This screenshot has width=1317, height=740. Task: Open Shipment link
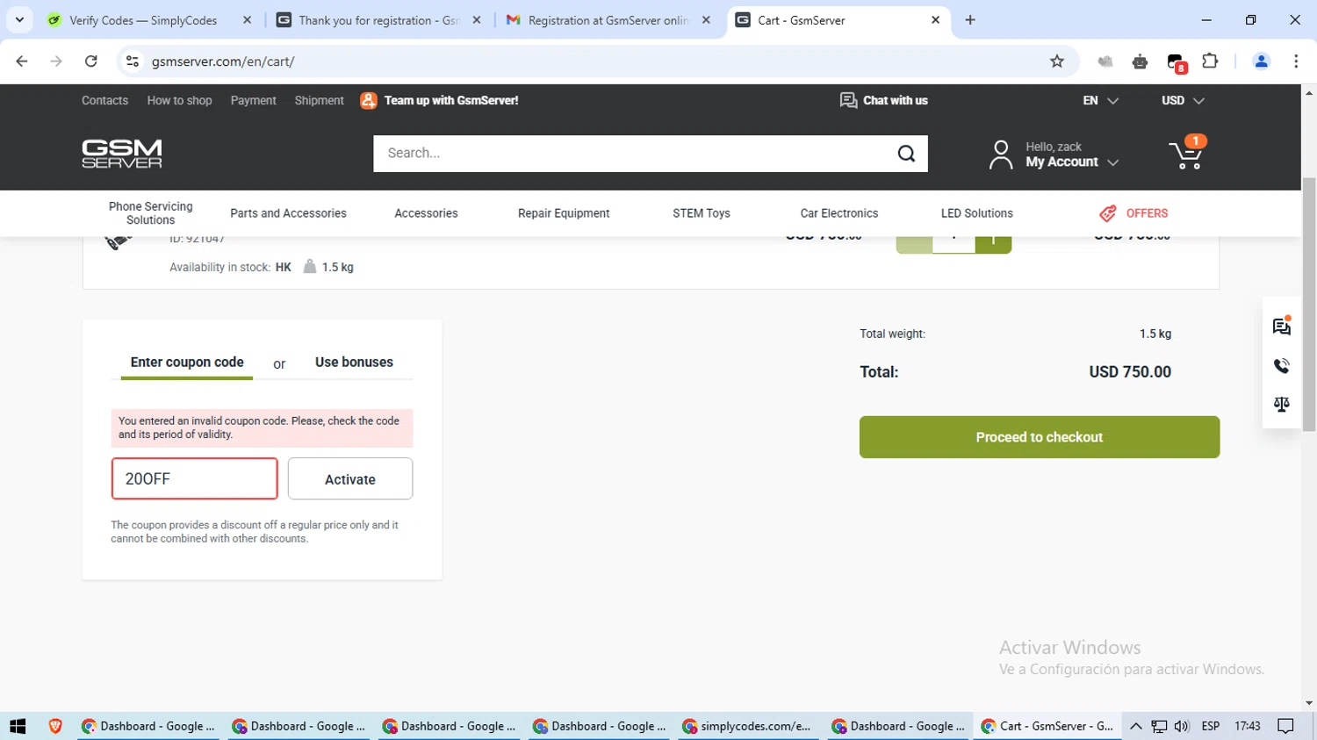coord(320,101)
